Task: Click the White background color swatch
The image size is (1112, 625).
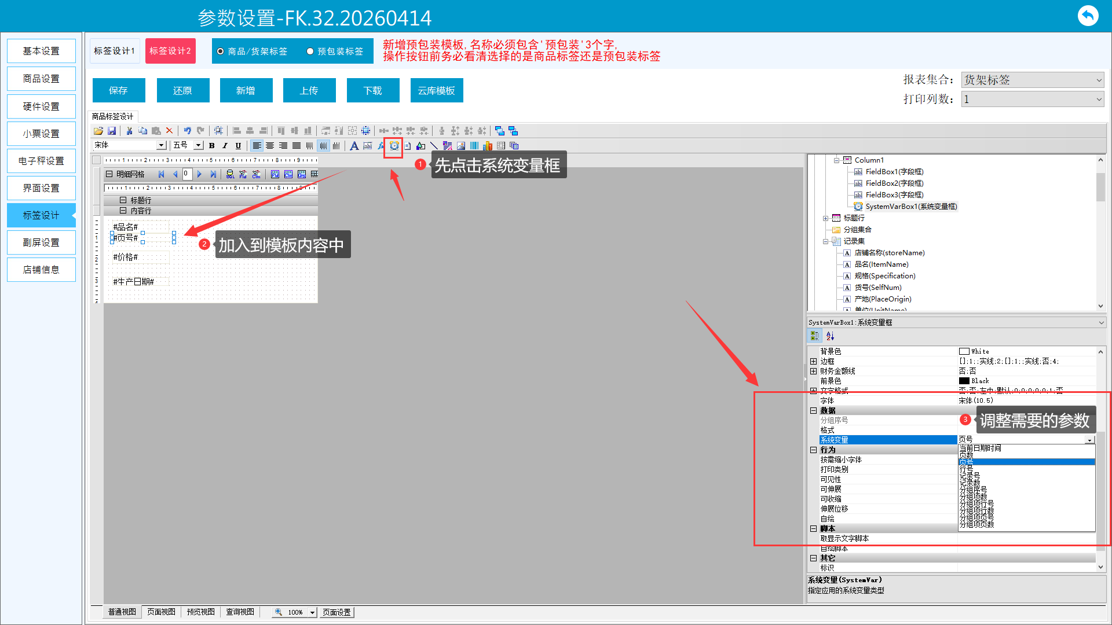Action: [964, 351]
